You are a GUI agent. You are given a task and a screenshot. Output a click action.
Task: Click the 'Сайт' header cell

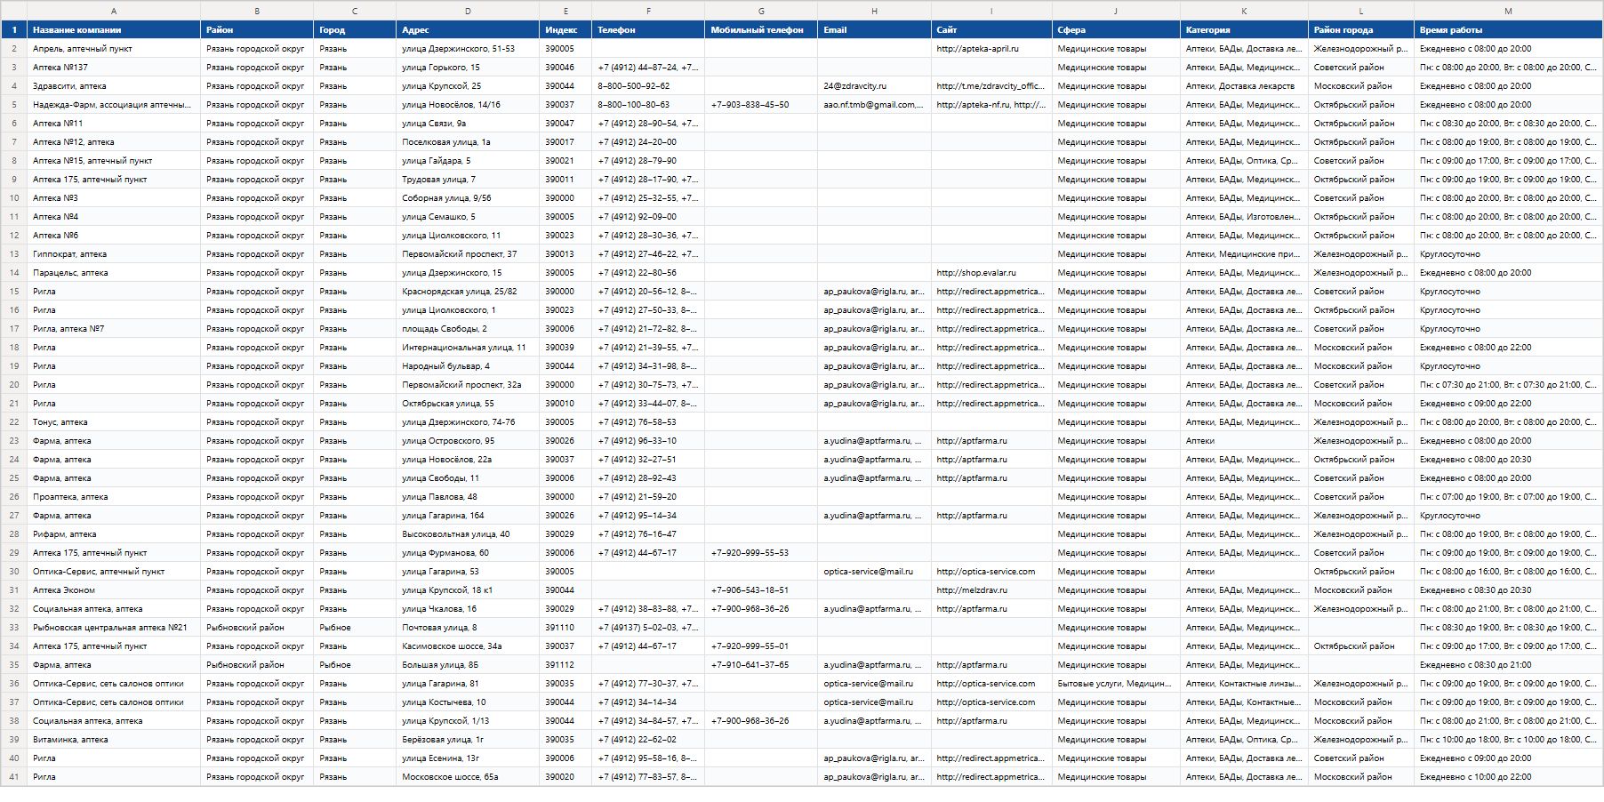tap(991, 29)
